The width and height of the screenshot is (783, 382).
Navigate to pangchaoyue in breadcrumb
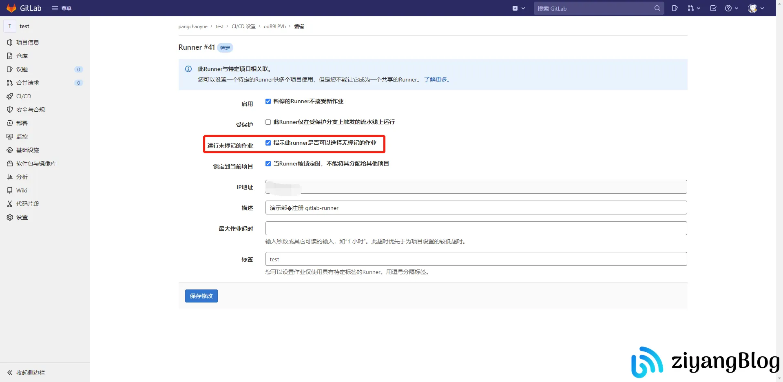click(192, 26)
